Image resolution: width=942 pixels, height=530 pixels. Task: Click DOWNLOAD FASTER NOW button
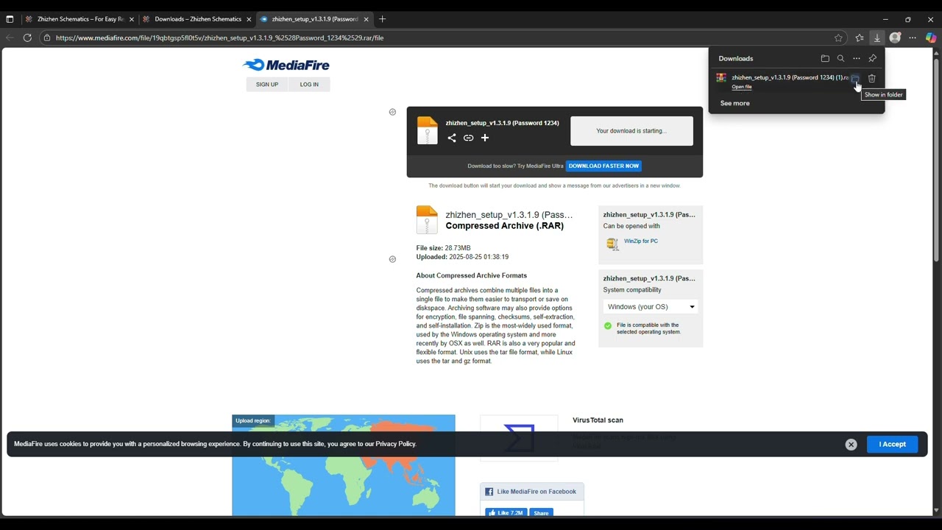603,166
